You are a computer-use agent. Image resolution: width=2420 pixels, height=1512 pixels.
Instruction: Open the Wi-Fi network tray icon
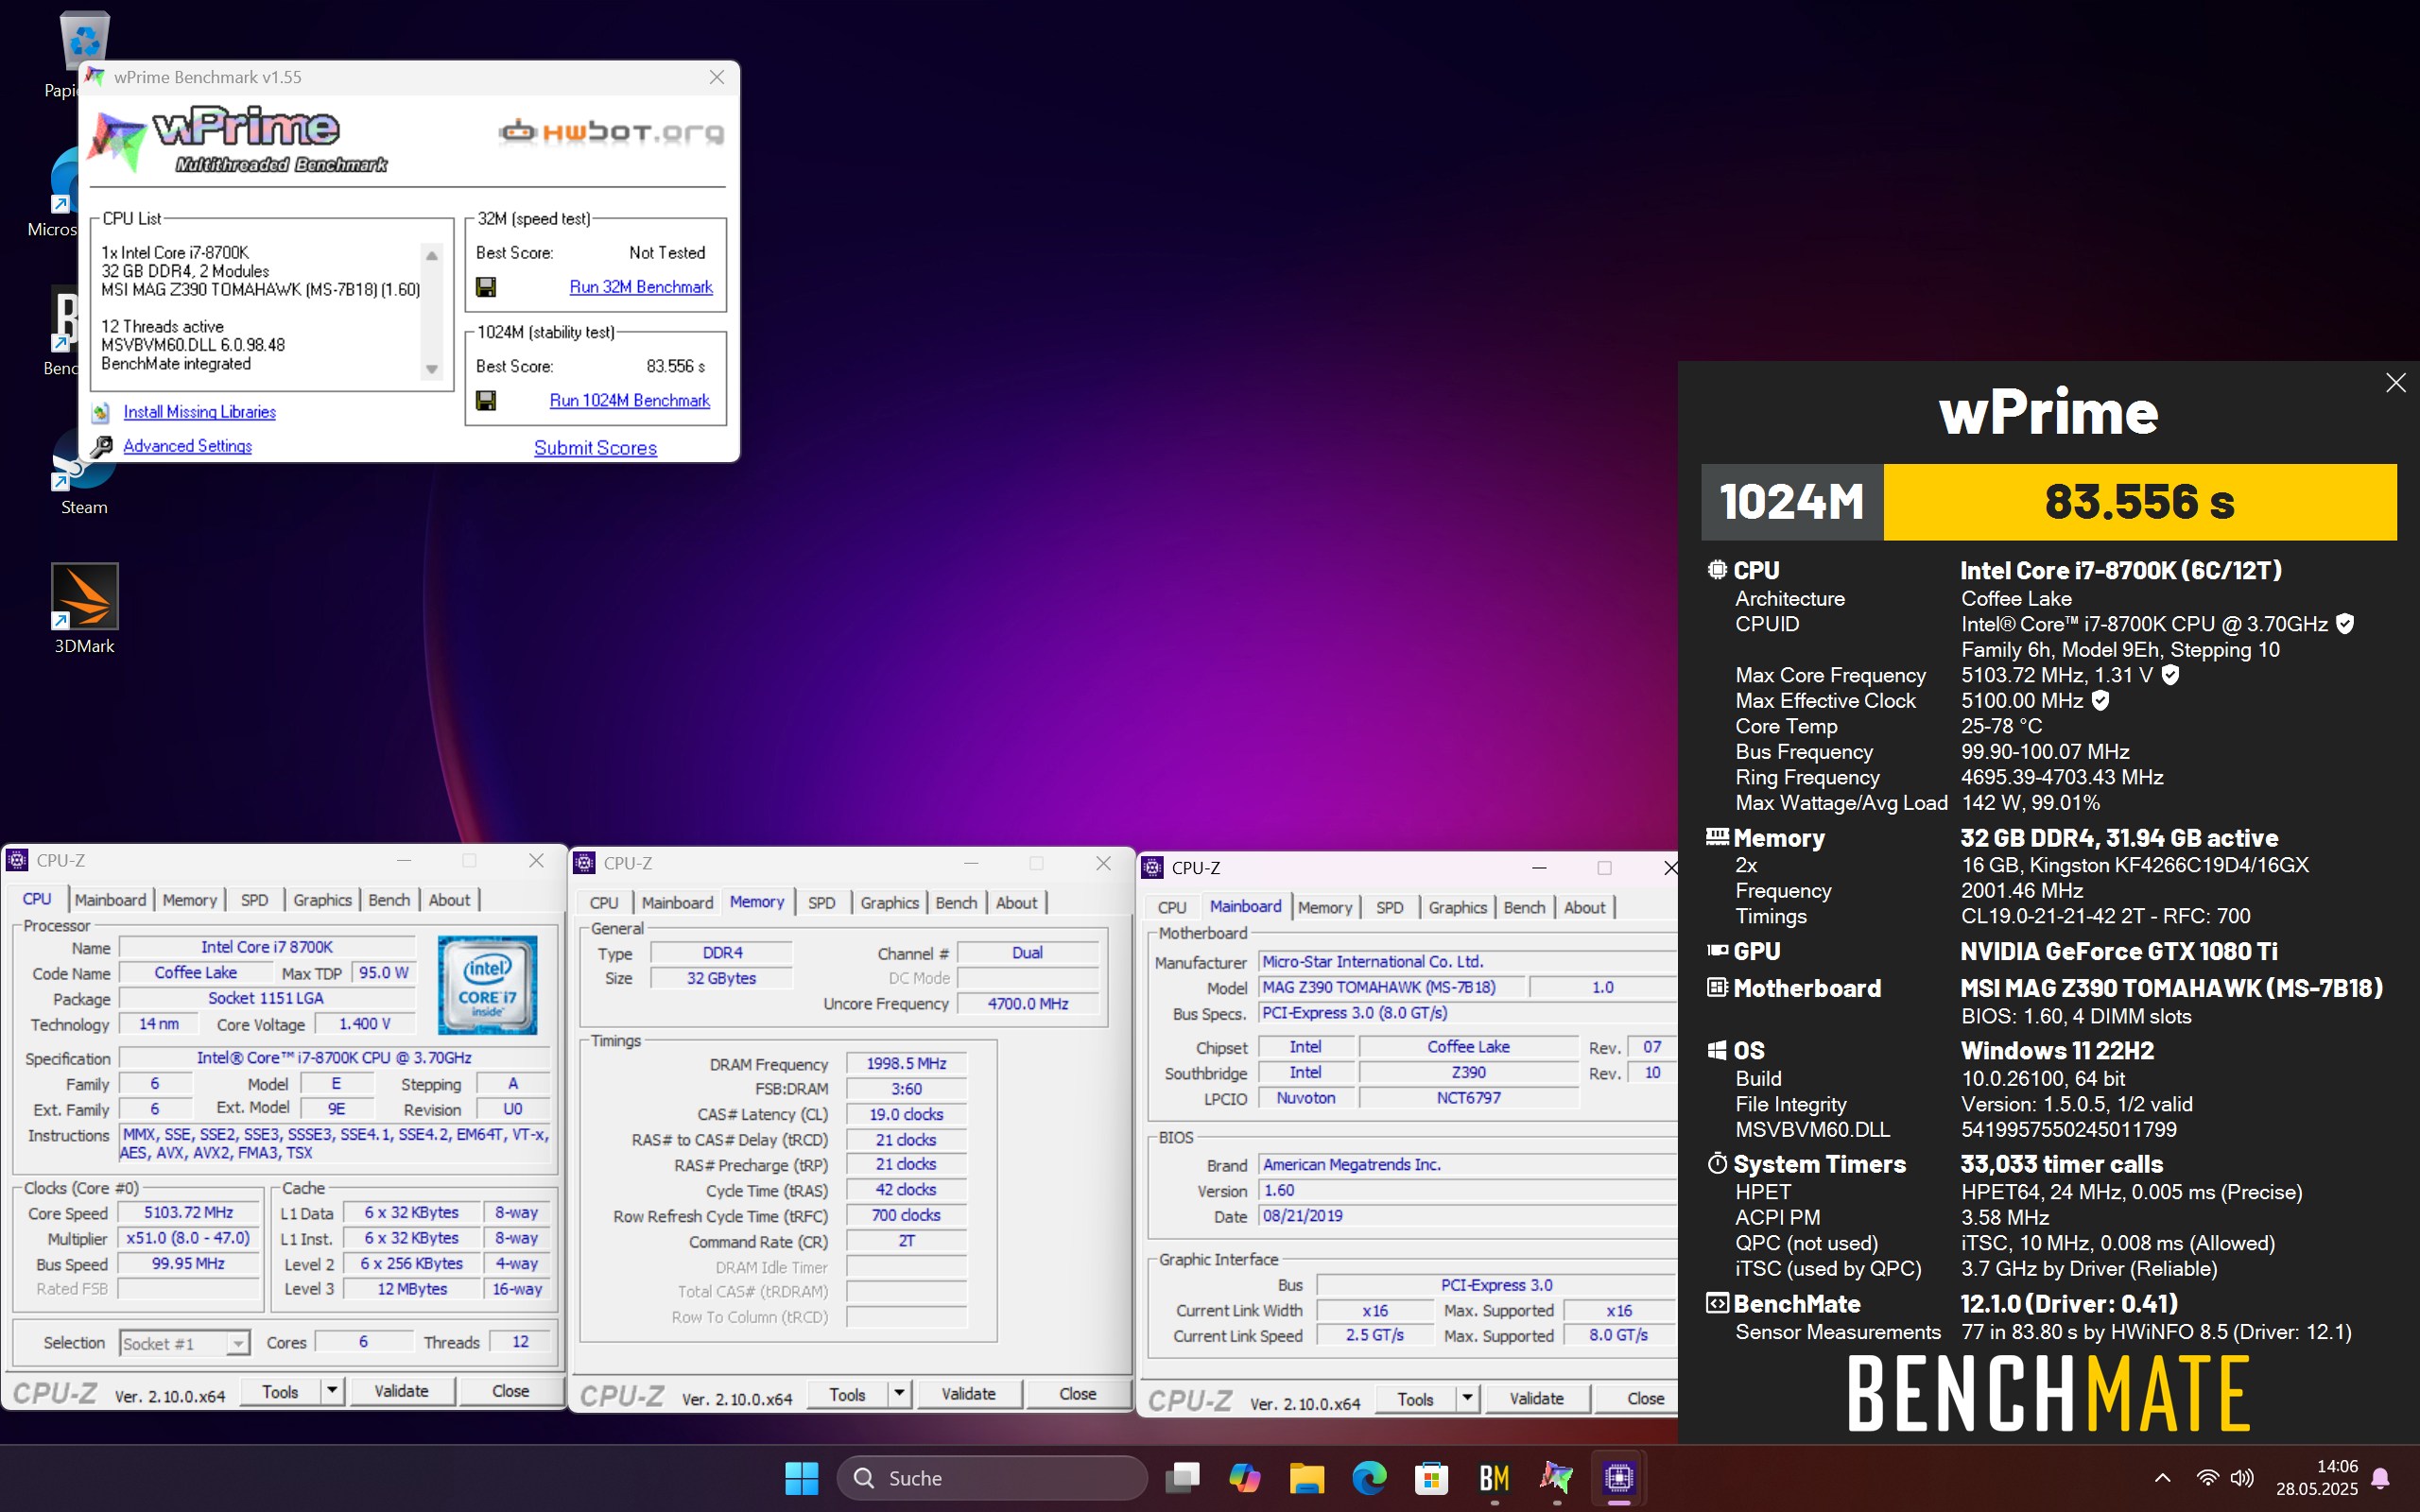2207,1478
